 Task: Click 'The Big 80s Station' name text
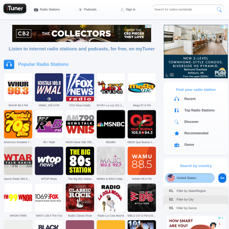click(x=80, y=179)
